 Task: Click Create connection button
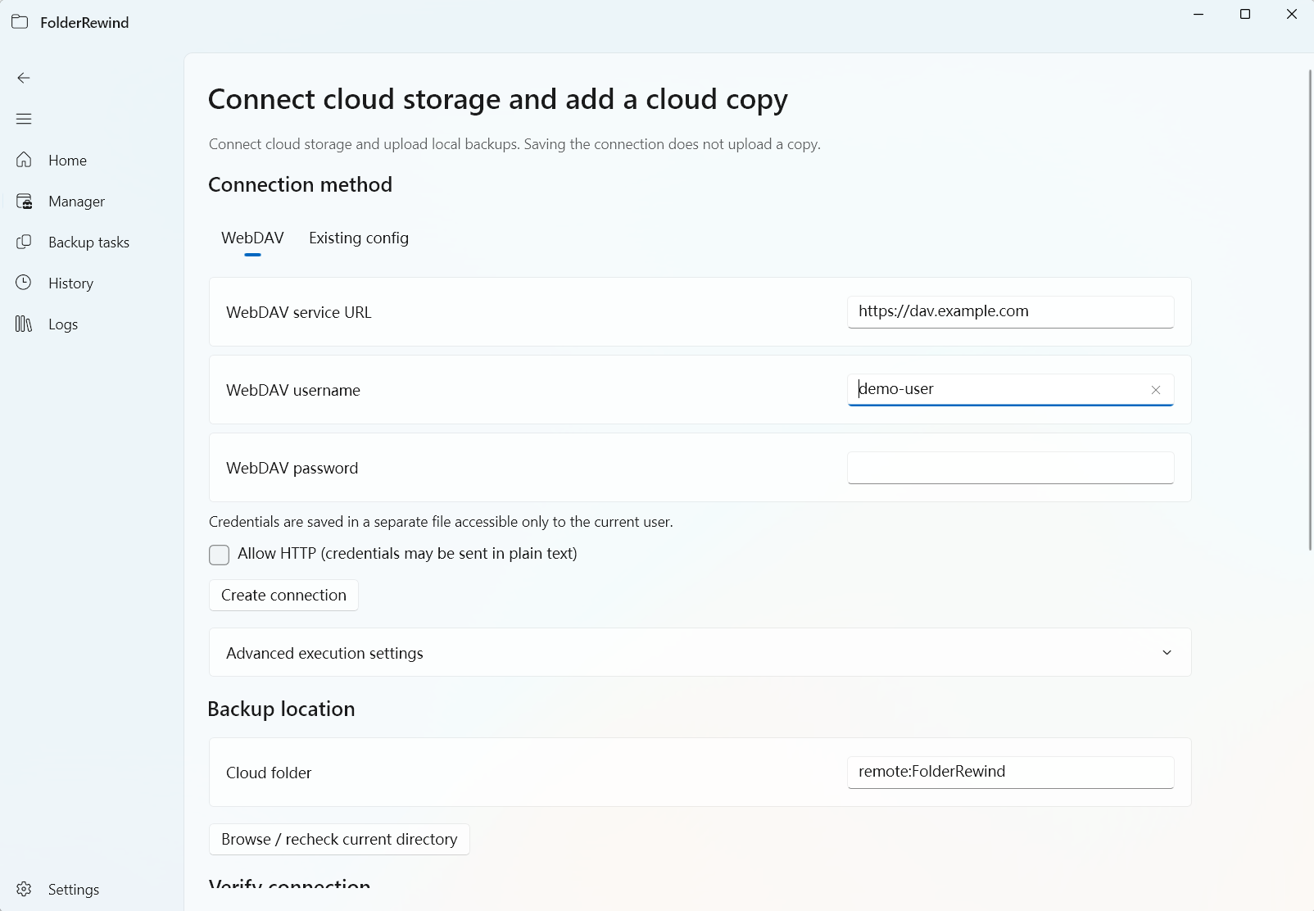pyautogui.click(x=283, y=596)
